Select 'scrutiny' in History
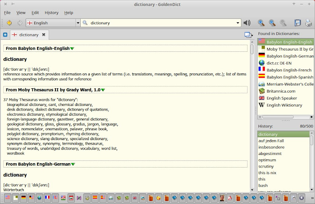315x204 pixels. [x=283, y=166]
